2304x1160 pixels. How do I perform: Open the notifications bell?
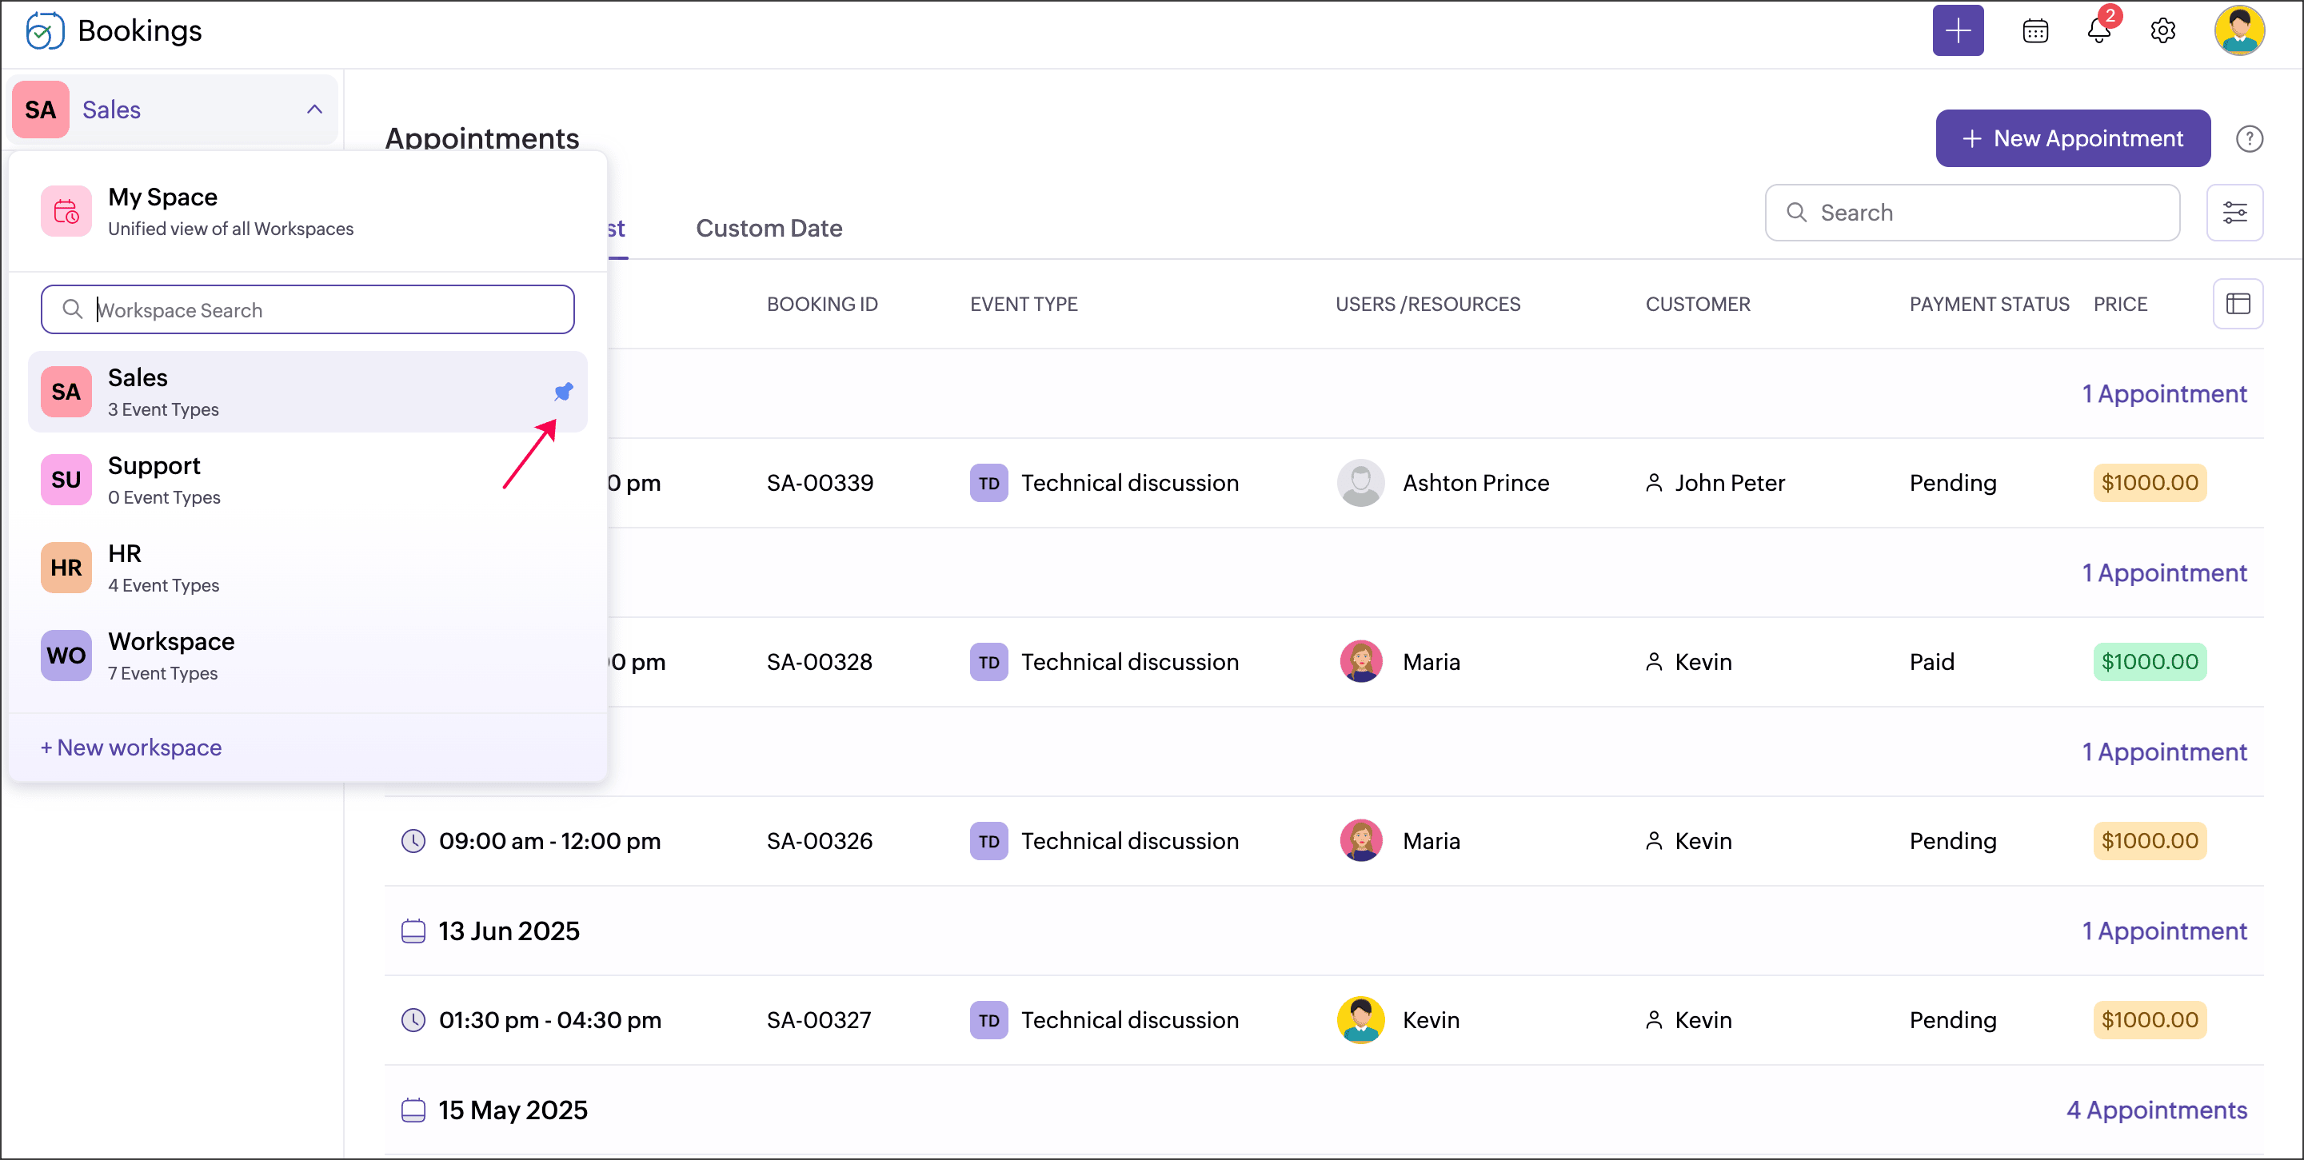click(2098, 31)
